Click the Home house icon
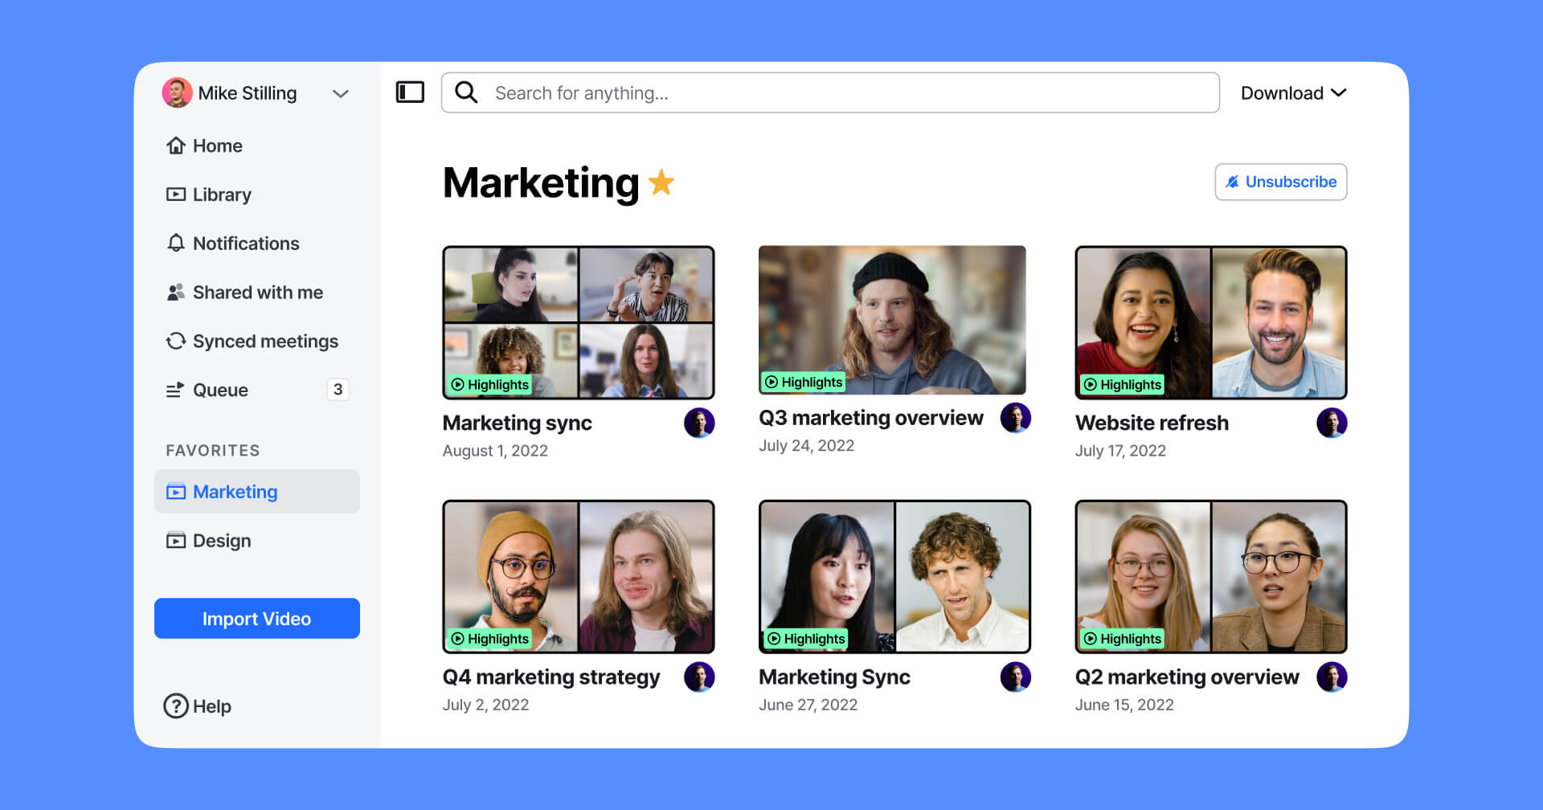Image resolution: width=1543 pixels, height=810 pixels. 176,145
